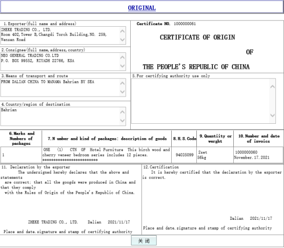
Task: Click 11. Declaration by the exporter label
Action: [x=36, y=167]
